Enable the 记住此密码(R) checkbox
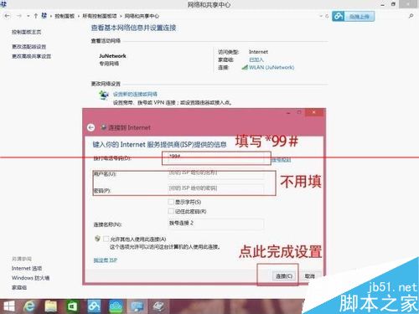 171,211
